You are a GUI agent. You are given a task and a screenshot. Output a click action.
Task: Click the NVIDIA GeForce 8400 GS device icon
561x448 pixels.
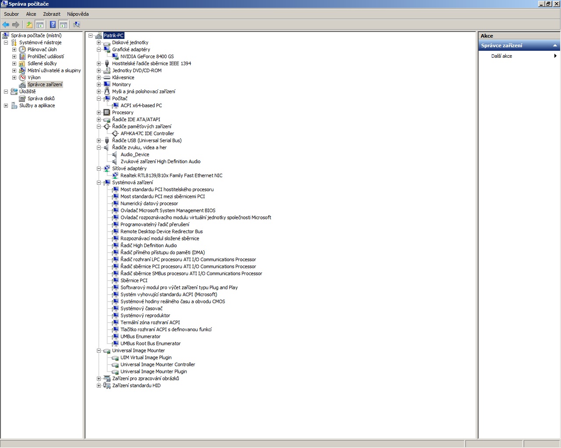point(115,56)
